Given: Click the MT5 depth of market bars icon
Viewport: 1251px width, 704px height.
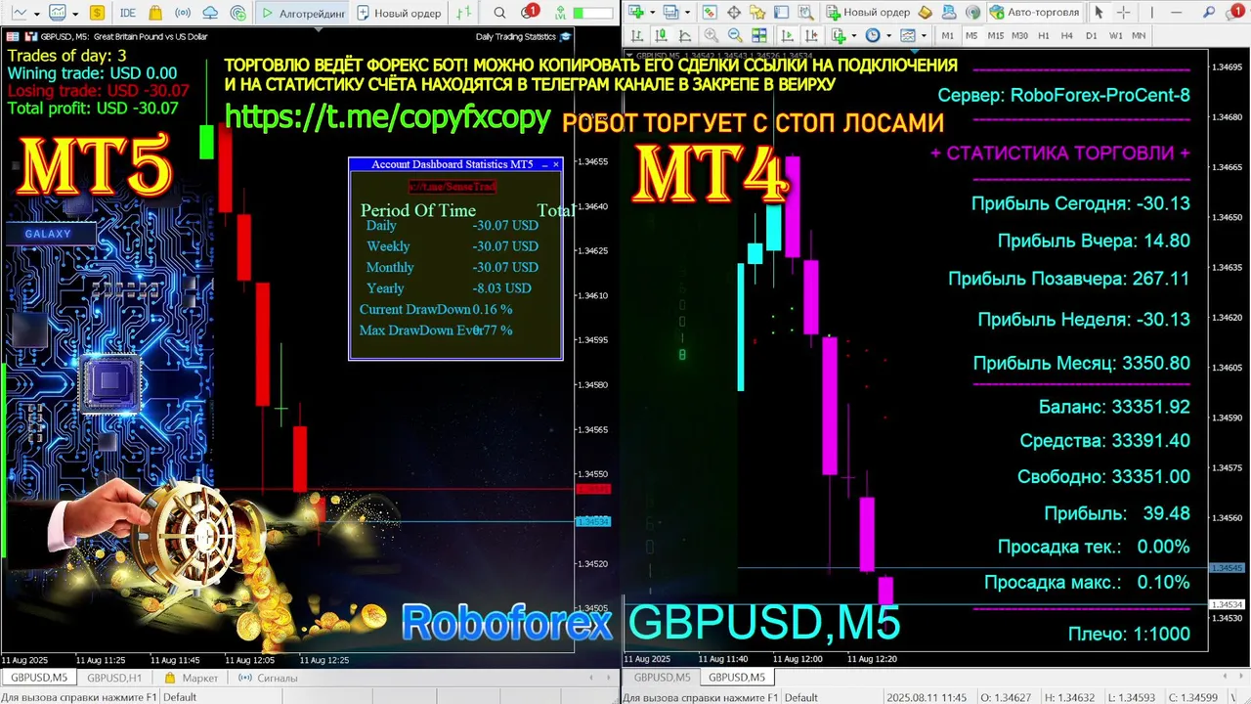Looking at the screenshot, I should [x=463, y=13].
